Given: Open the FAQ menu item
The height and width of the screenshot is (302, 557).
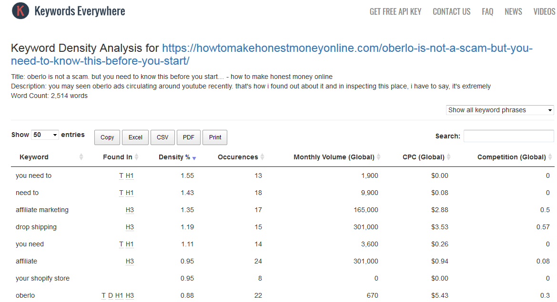Looking at the screenshot, I should pos(487,12).
